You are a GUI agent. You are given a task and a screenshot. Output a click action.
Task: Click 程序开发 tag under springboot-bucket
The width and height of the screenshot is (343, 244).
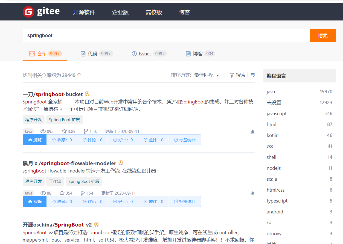tap(34, 120)
